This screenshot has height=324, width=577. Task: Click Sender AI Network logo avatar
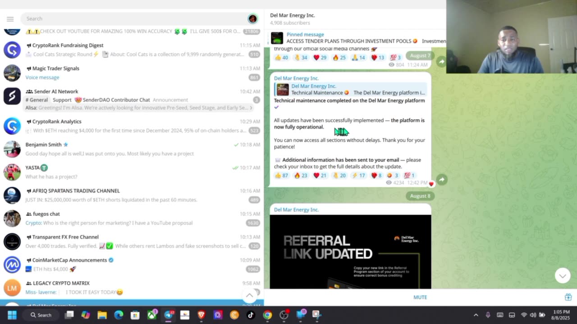click(12, 96)
